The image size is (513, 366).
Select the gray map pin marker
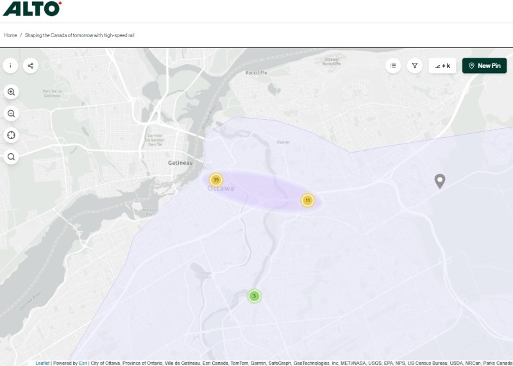point(439,181)
